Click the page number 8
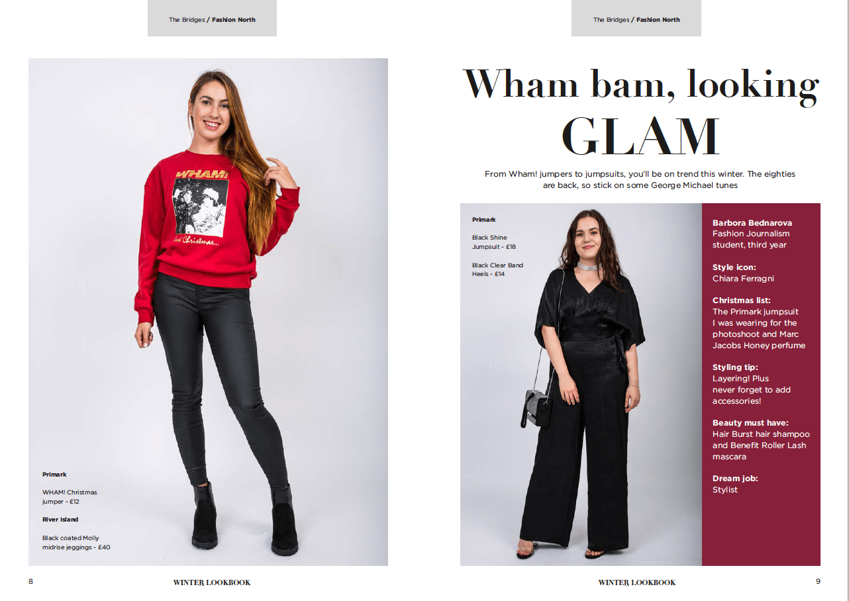Image resolution: width=849 pixels, height=601 pixels. tap(30, 582)
